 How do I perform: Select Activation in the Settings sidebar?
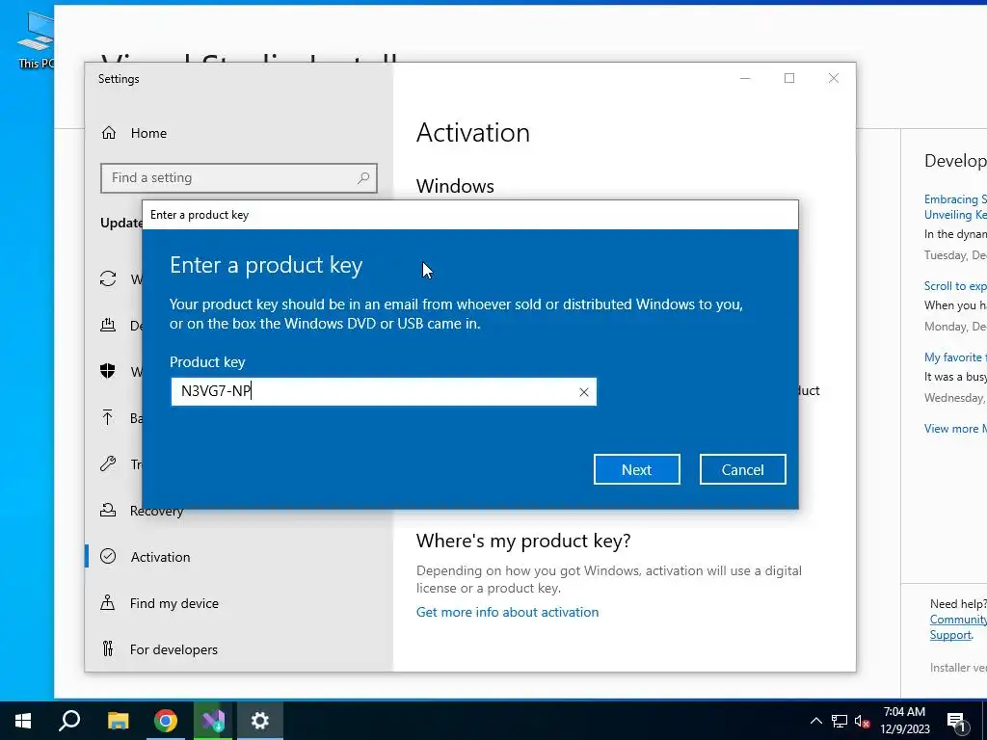point(160,557)
